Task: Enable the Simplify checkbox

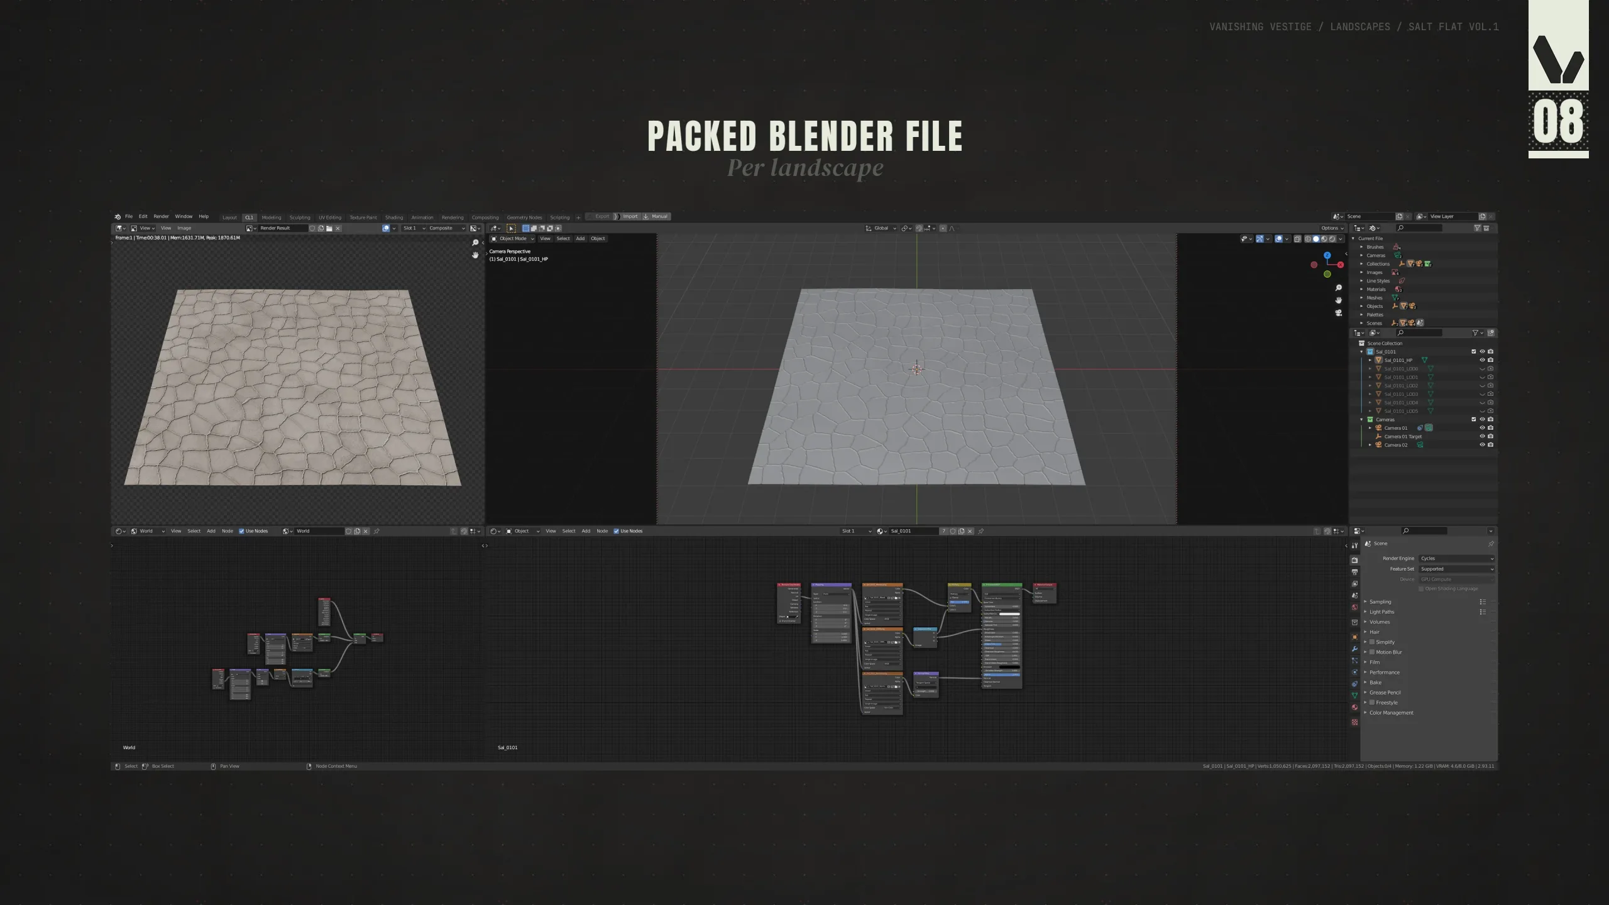Action: pos(1372,642)
